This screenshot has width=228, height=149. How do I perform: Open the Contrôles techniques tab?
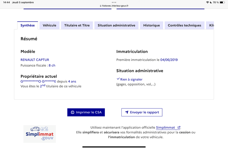tap(184, 25)
